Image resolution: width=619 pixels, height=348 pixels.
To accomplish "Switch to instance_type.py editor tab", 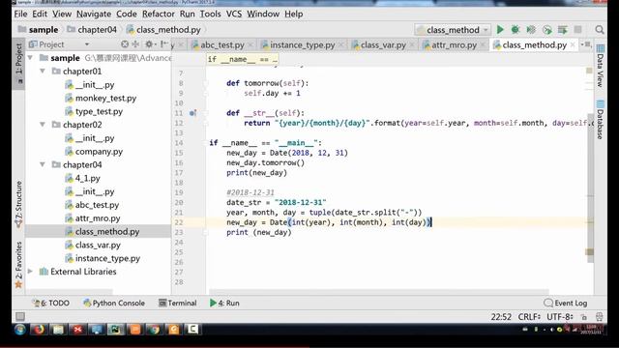I will (303, 45).
